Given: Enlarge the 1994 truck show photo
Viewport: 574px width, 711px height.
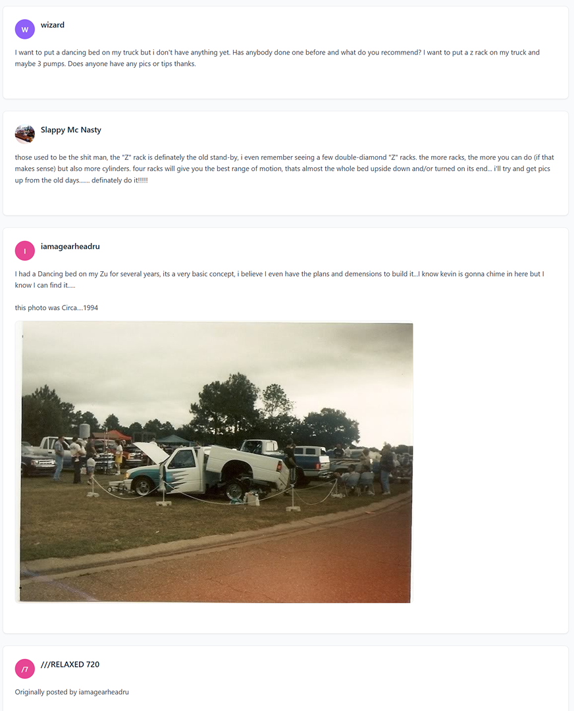Looking at the screenshot, I should point(214,462).
